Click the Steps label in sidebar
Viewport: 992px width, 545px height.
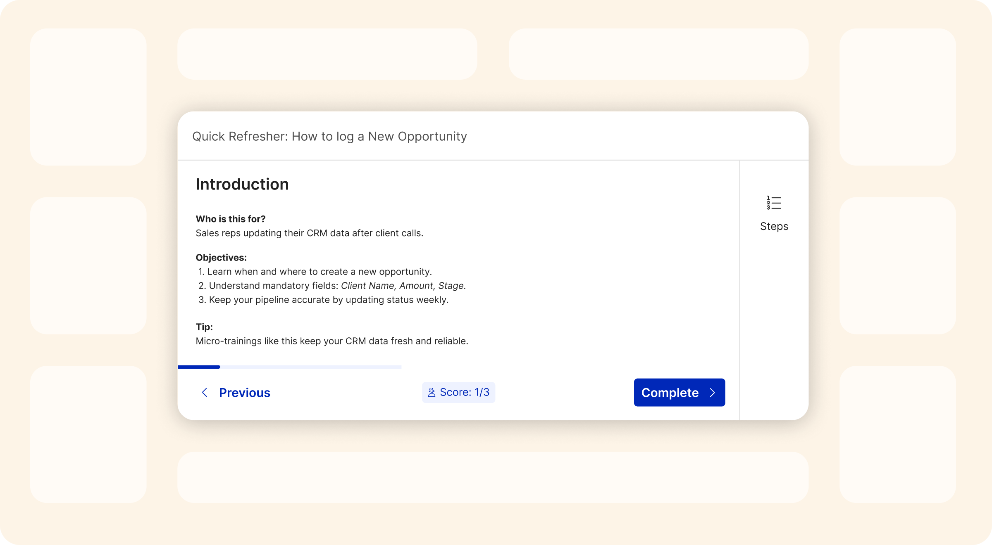774,226
